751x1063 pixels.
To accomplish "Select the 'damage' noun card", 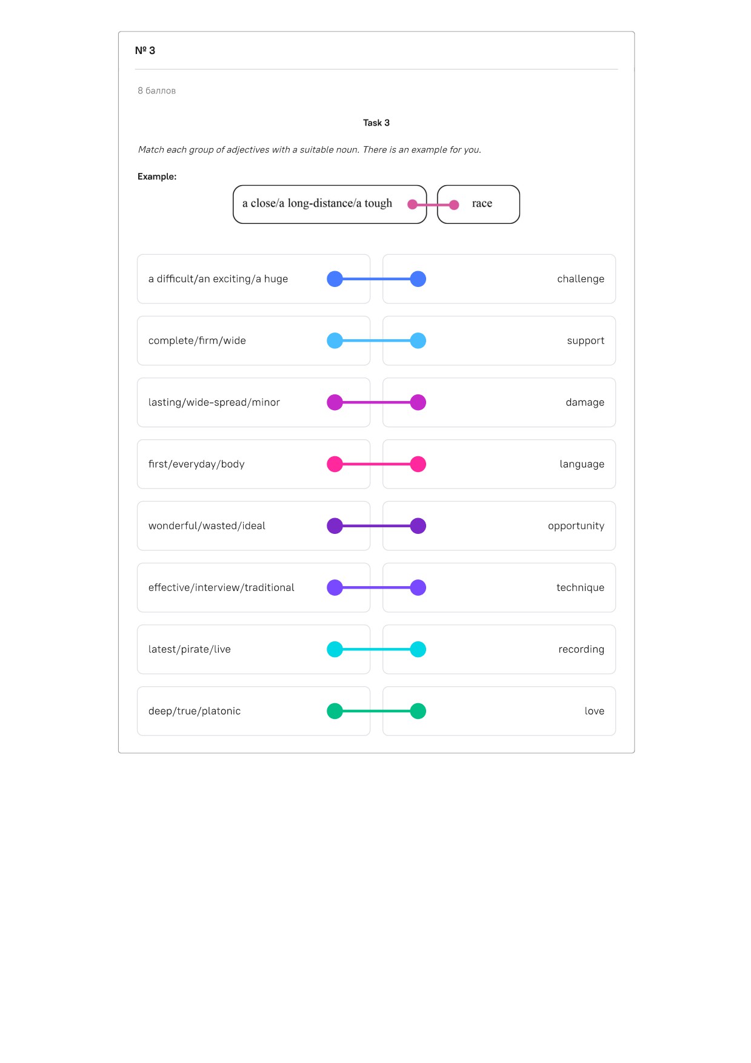I will tap(499, 402).
